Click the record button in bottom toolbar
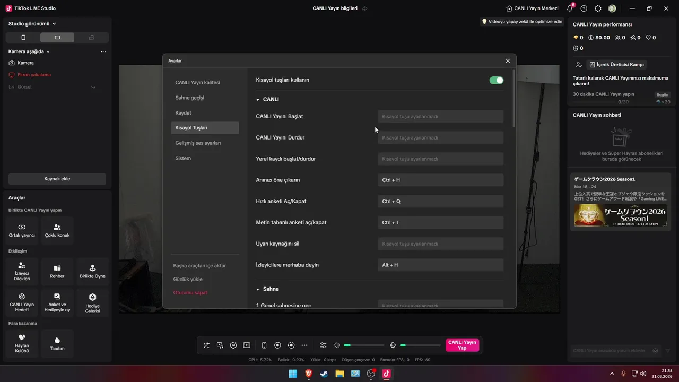 coord(277,345)
